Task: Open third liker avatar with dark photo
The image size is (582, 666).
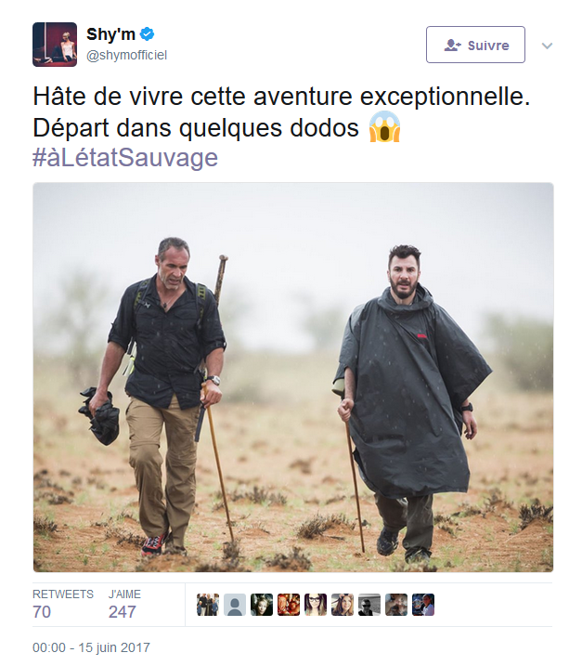Action: tap(262, 605)
